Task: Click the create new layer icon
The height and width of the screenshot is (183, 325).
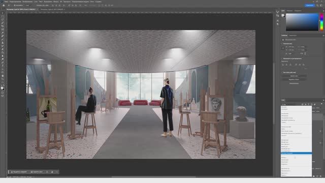Action: pyautogui.click(x=317, y=176)
